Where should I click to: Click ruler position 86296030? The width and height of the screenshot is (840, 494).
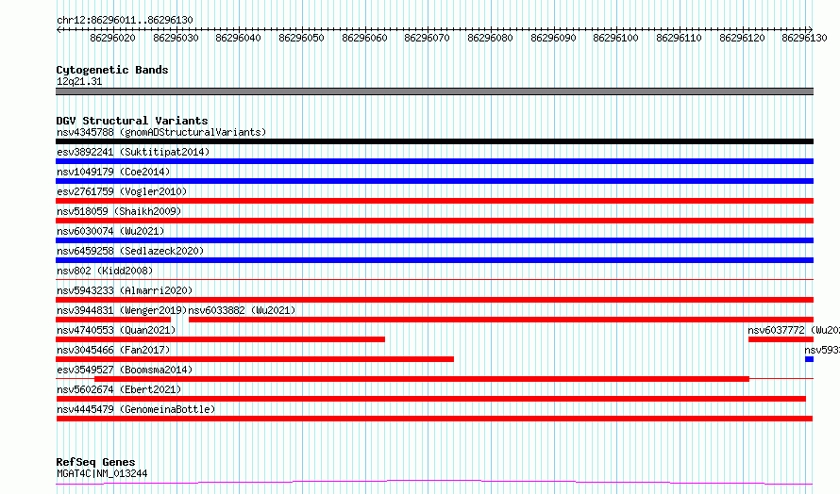[176, 38]
